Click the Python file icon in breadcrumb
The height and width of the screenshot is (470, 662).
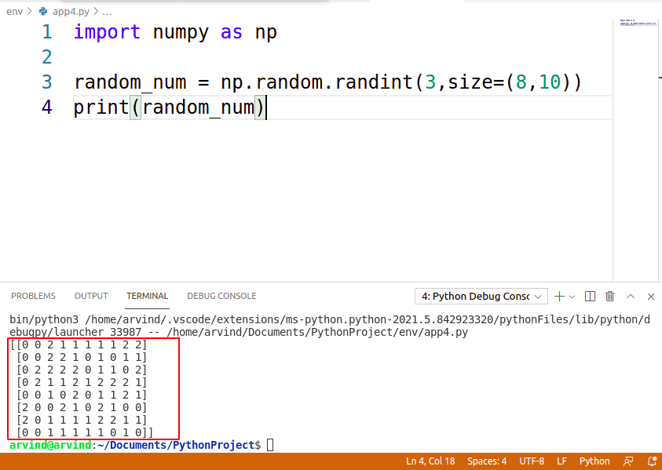click(x=43, y=12)
